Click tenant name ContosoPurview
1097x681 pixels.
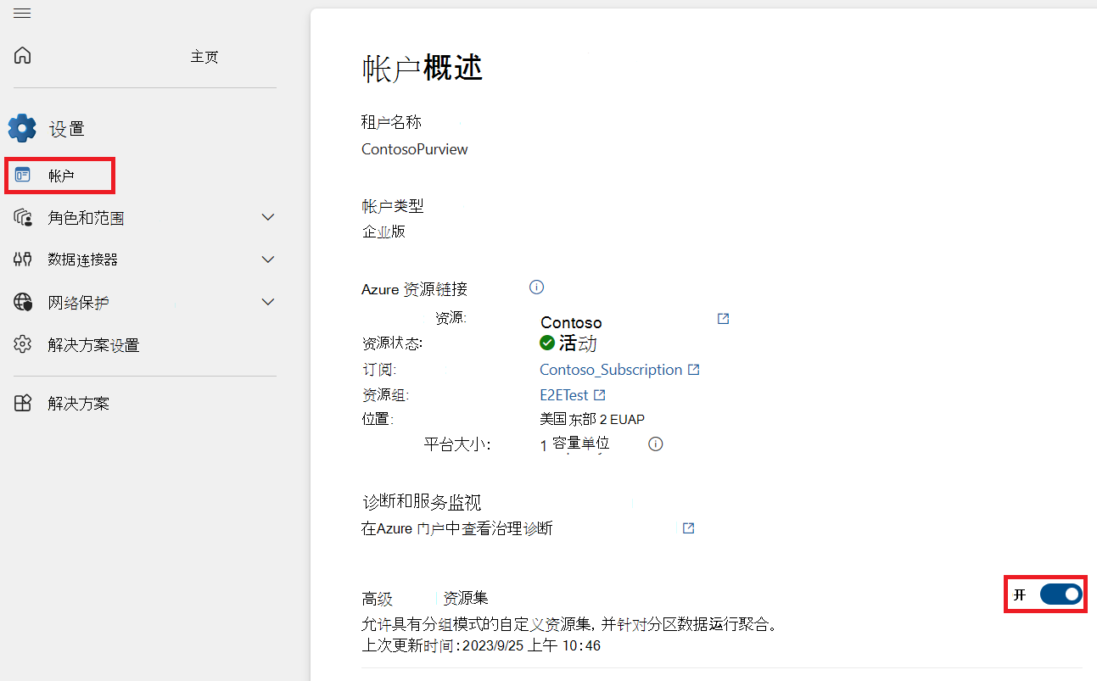click(415, 149)
